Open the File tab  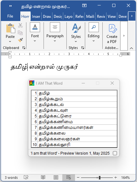click(10, 16)
